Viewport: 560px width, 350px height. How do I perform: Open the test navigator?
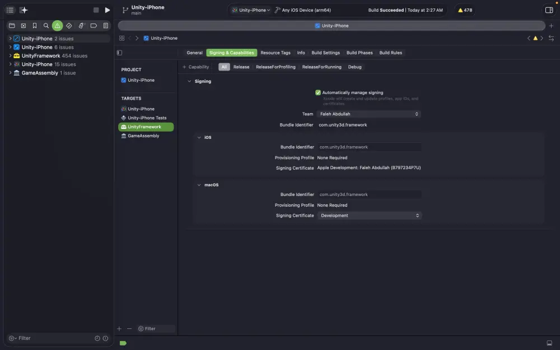(69, 26)
